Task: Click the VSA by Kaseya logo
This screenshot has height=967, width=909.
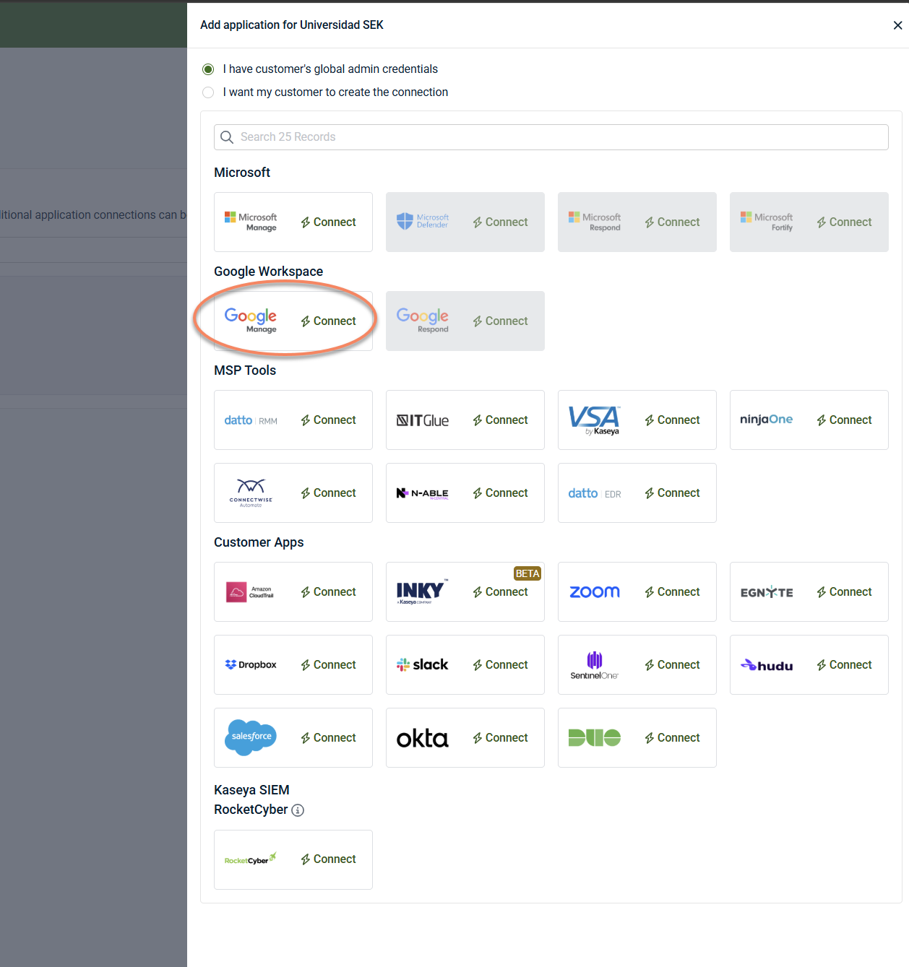Action: click(x=595, y=420)
